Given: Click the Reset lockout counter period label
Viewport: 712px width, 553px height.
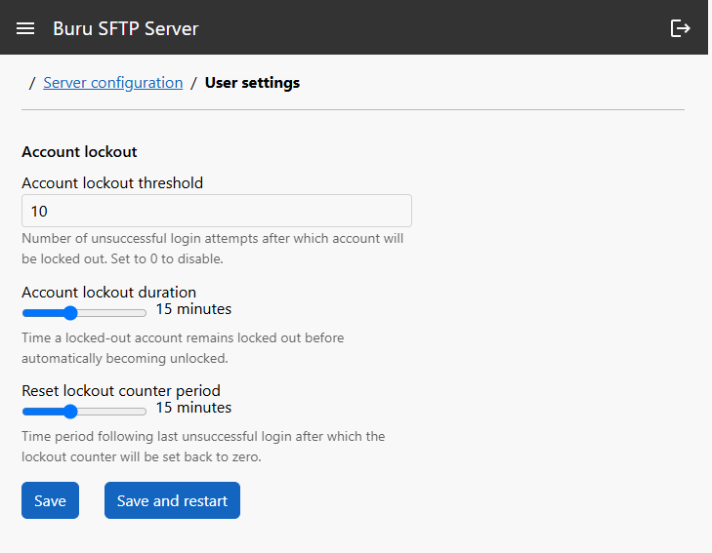Looking at the screenshot, I should (x=121, y=391).
